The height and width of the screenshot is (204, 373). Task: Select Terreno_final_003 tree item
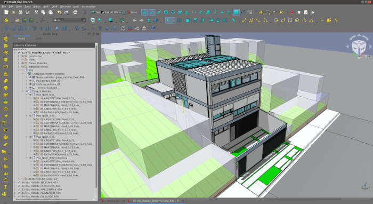(x=47, y=88)
